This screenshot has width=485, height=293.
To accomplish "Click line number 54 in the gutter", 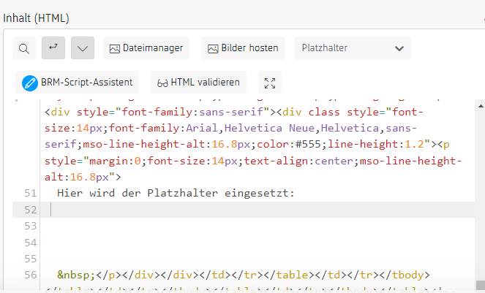I will 29,243.
